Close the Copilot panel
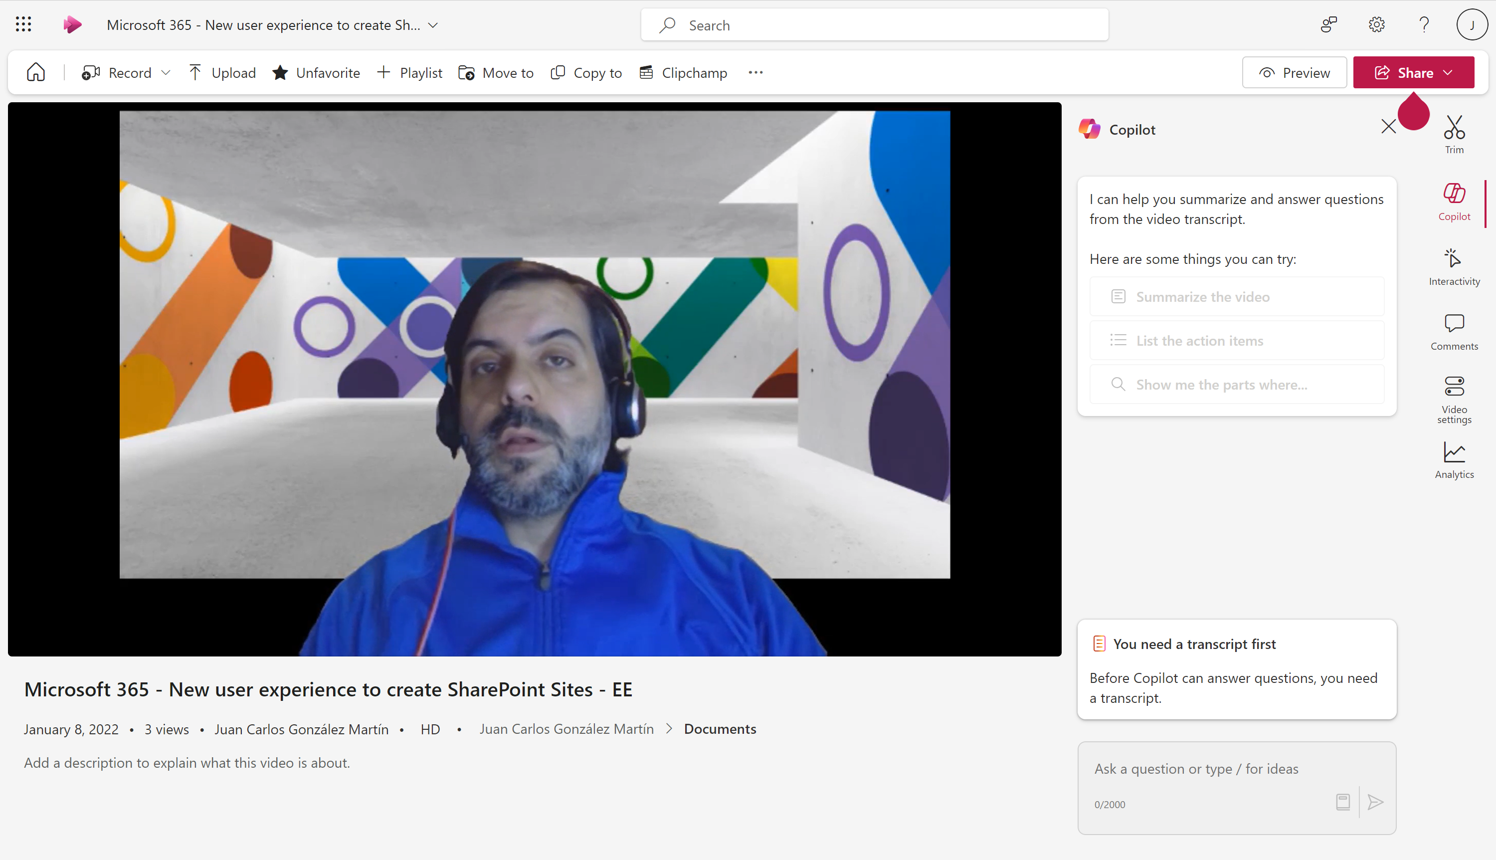Screen dimensions: 1496x860 (1389, 126)
